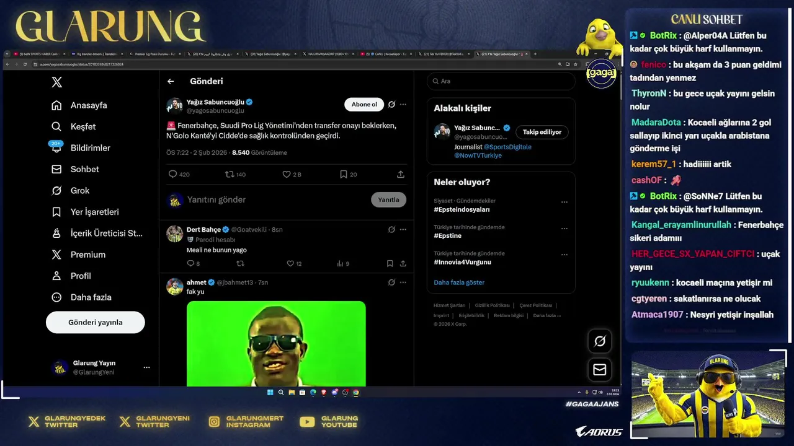Open #Epsteindosyaları trending topic
The height and width of the screenshot is (446, 794).
click(462, 209)
